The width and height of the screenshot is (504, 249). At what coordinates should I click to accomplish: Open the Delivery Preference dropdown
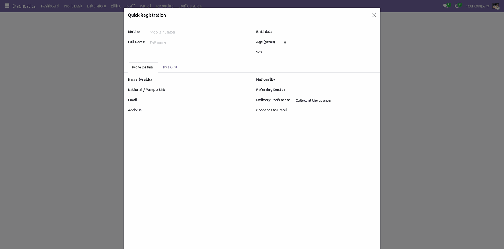point(335,100)
